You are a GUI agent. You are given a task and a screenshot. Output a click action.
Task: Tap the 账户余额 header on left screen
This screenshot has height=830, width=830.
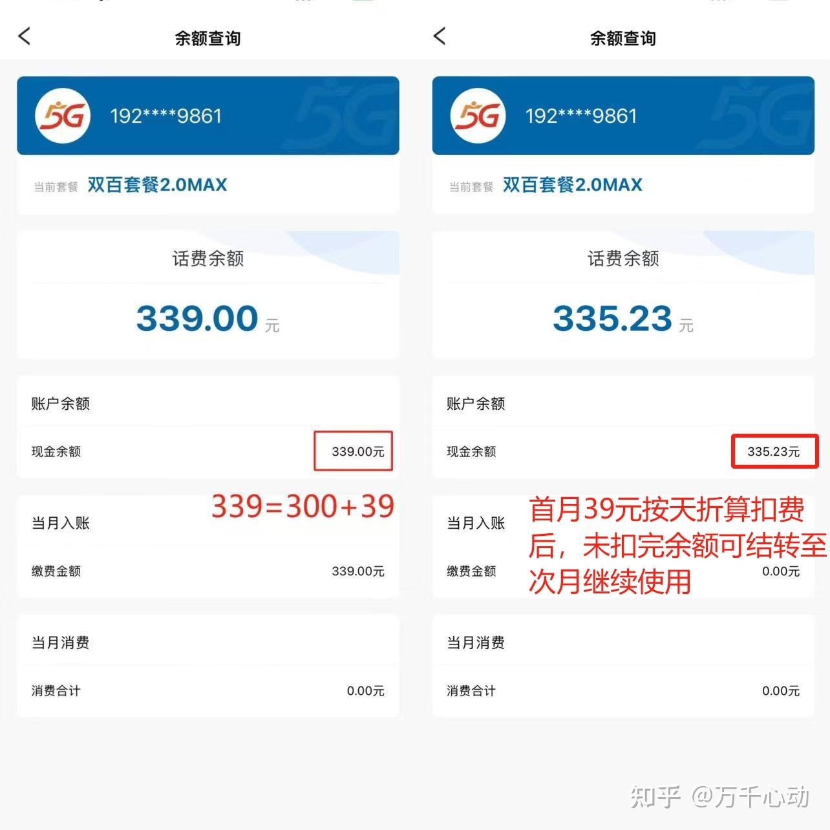click(x=61, y=403)
